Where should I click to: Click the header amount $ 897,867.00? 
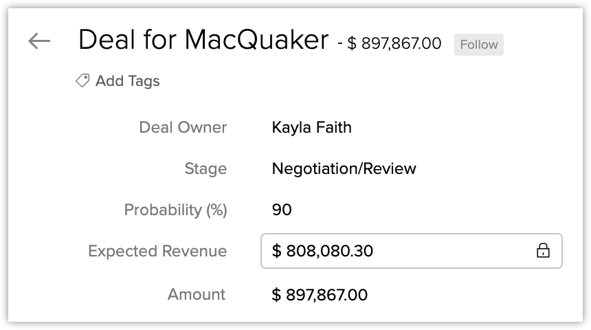coord(394,44)
